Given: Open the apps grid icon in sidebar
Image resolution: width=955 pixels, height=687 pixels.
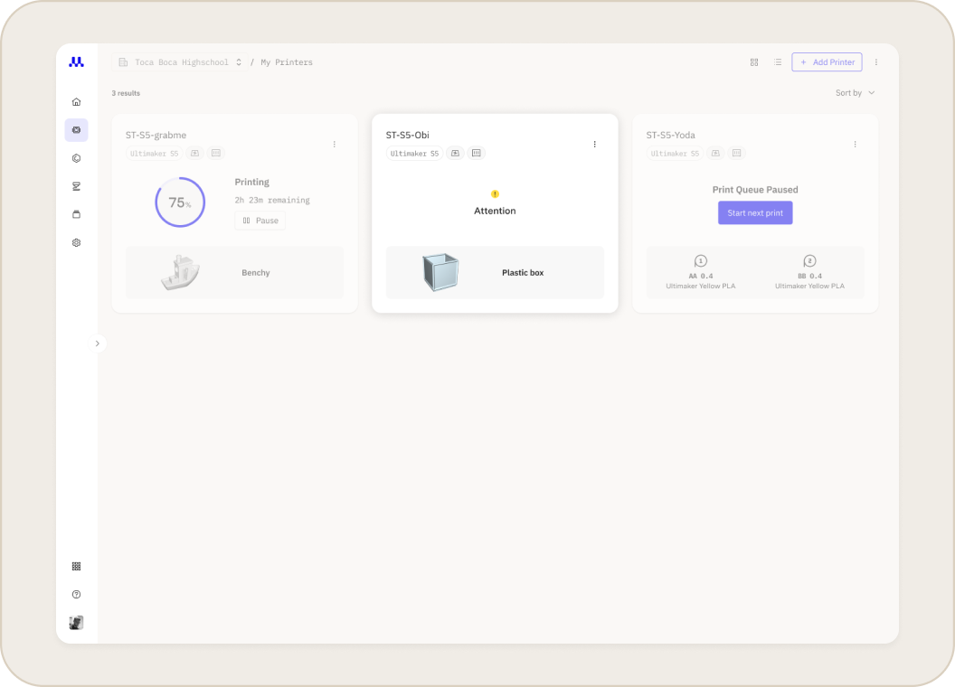Looking at the screenshot, I should pyautogui.click(x=76, y=567).
